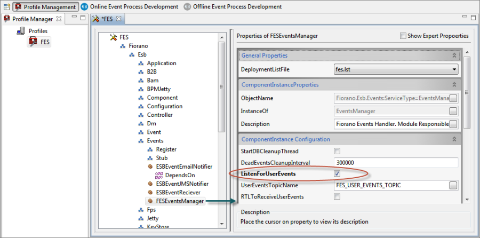Select the Controller node icon
The image size is (480, 238).
(141, 115)
